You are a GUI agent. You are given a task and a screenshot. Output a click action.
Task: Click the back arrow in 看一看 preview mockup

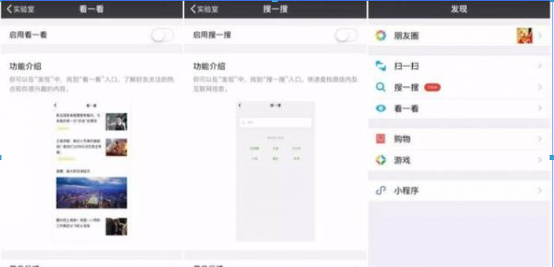[55, 105]
